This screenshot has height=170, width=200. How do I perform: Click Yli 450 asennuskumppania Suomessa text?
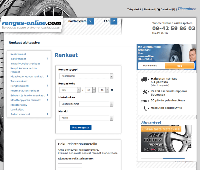click(x=169, y=93)
